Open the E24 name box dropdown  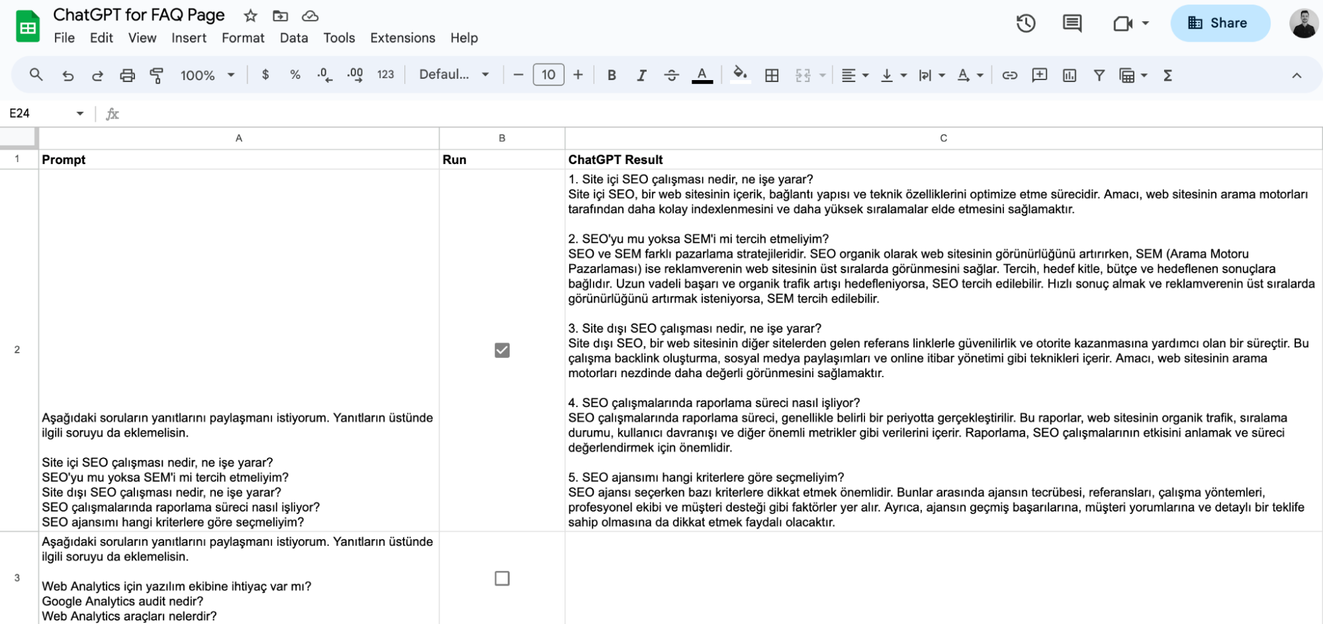(x=80, y=114)
